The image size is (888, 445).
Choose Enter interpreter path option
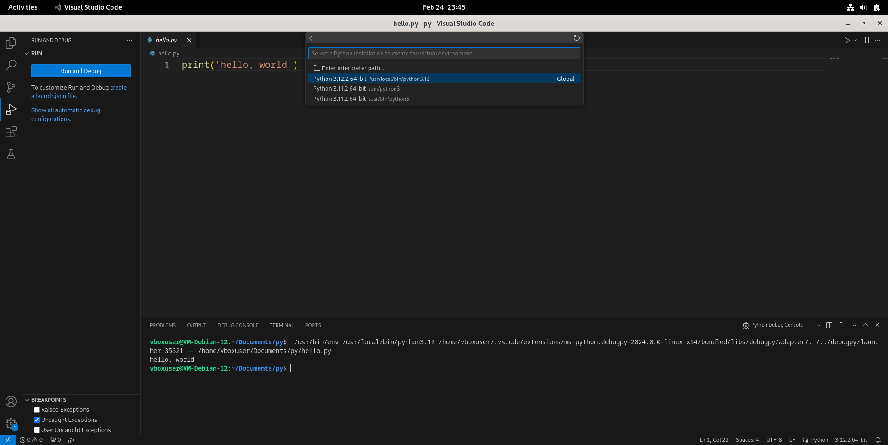tap(444, 68)
